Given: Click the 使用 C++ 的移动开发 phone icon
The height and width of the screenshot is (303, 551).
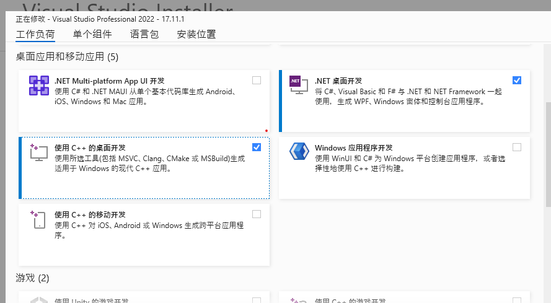Looking at the screenshot, I should 38,219.
